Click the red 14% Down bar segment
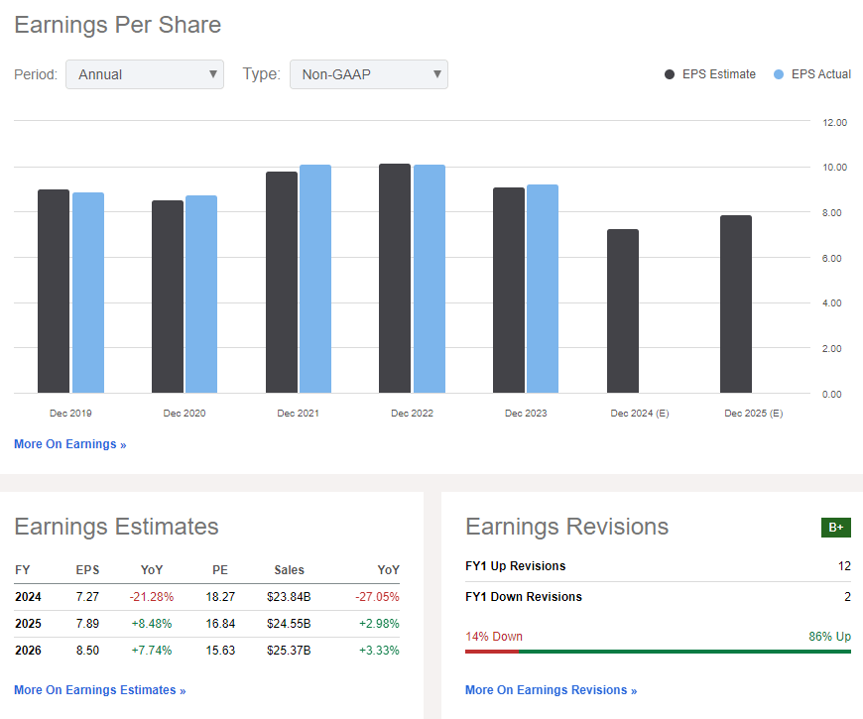 [x=491, y=652]
